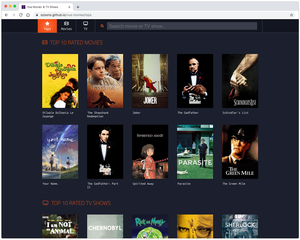Switch to the Movies tab

(66, 26)
